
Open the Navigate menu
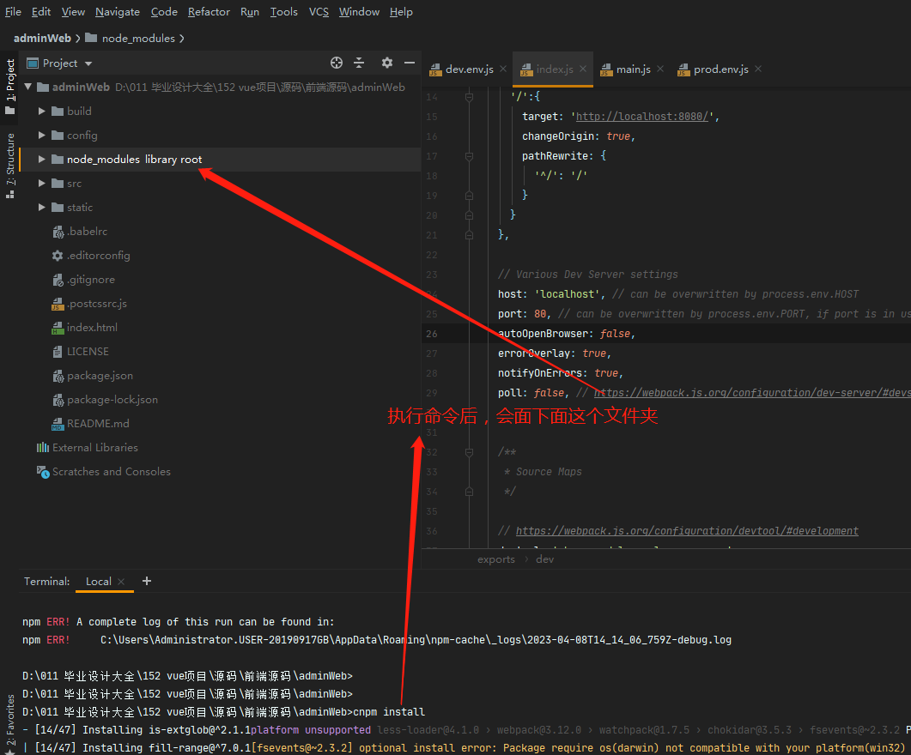[118, 12]
